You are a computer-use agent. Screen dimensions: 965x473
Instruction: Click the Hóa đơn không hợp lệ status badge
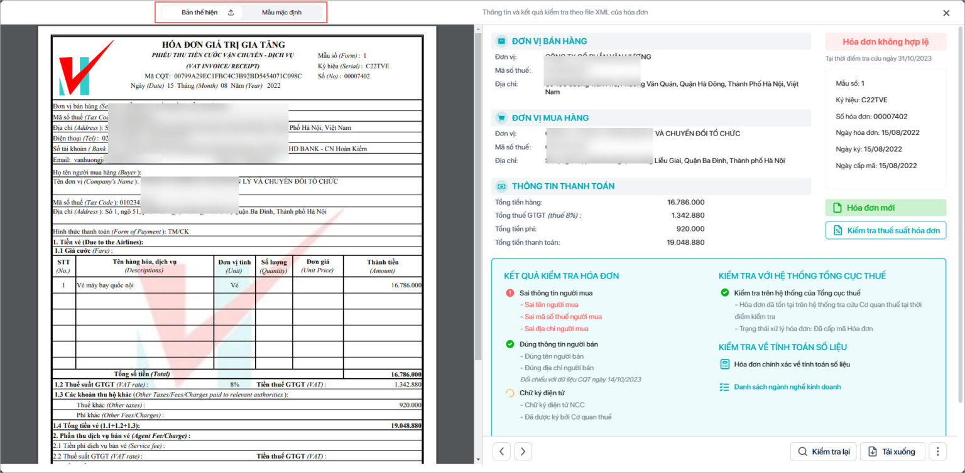tap(886, 42)
